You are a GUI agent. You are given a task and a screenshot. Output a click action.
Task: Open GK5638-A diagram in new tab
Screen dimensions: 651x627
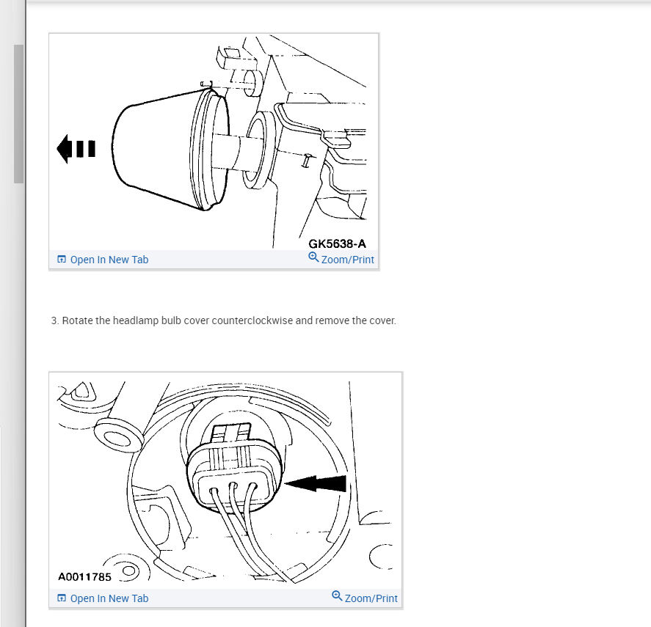[x=103, y=260]
